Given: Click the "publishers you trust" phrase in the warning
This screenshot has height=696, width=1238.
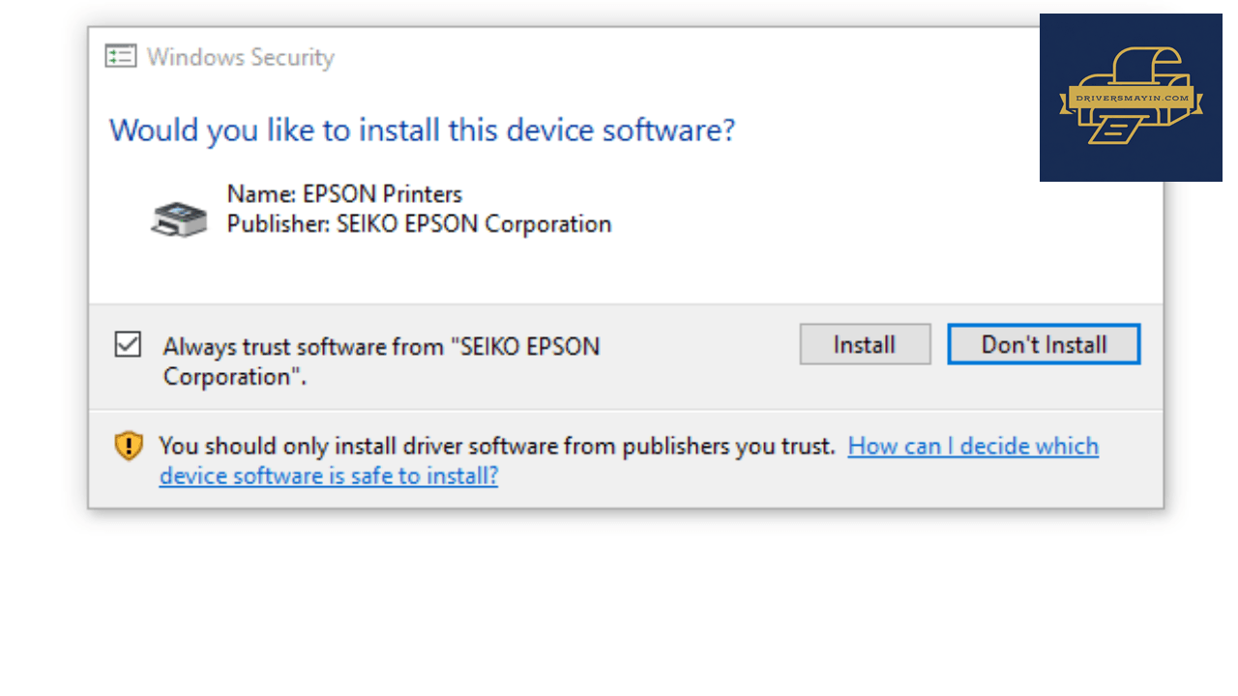Looking at the screenshot, I should point(728,446).
